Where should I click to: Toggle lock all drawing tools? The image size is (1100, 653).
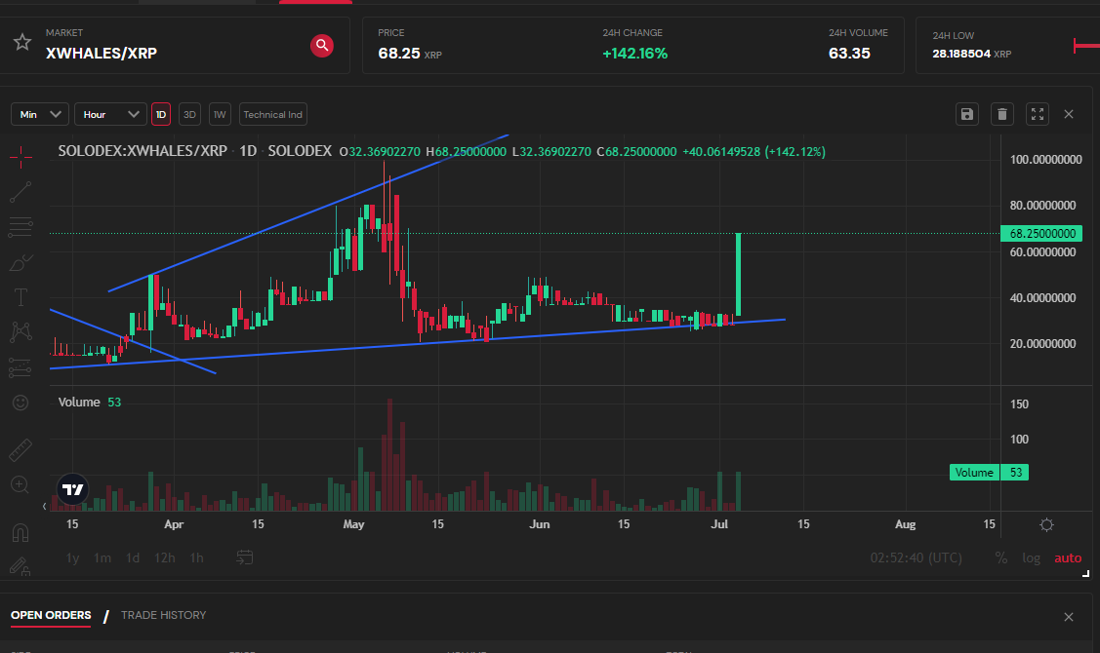(x=21, y=566)
